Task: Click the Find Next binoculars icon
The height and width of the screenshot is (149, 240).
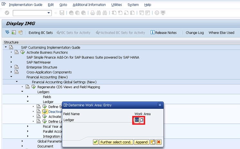Action: (105, 13)
